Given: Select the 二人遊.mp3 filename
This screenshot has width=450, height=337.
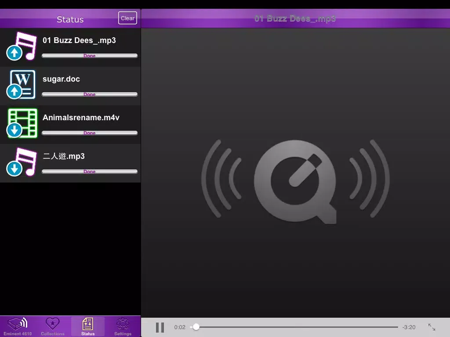Looking at the screenshot, I should tap(64, 156).
